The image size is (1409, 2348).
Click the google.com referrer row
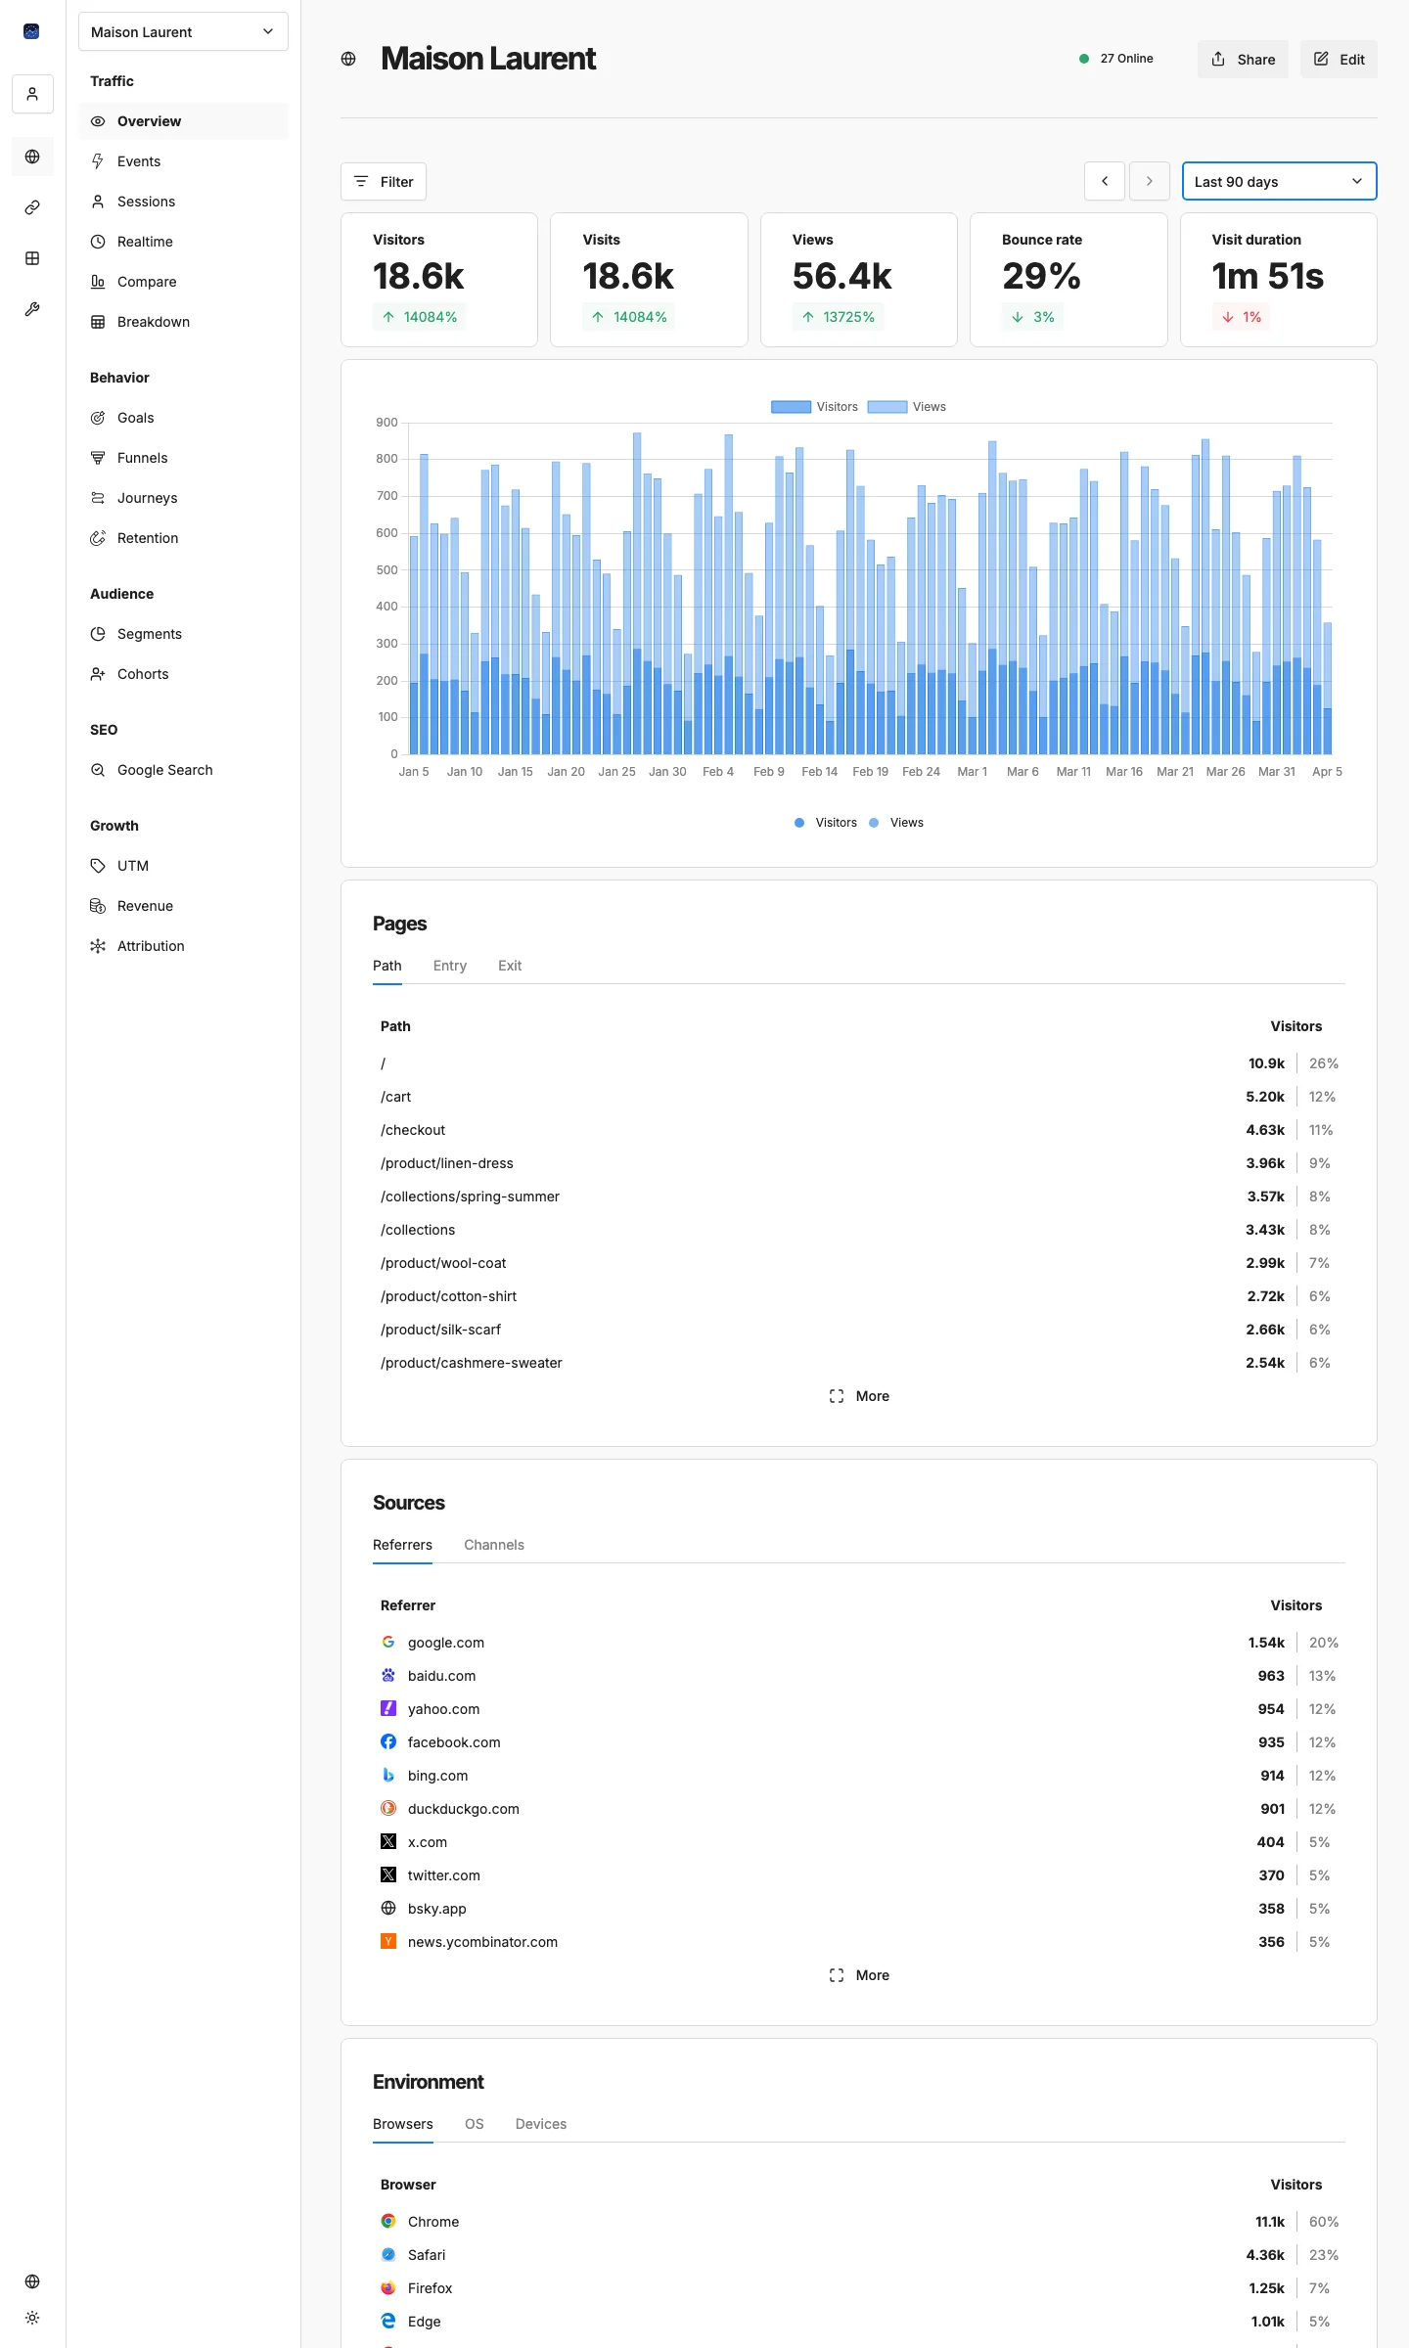(x=859, y=1643)
